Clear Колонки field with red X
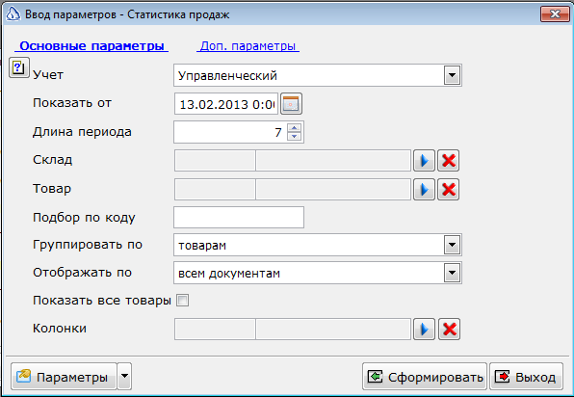The image size is (574, 397). coord(449,330)
